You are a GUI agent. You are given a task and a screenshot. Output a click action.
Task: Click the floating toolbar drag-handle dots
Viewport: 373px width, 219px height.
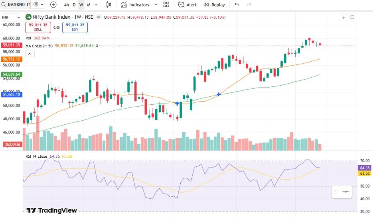click(336, 192)
